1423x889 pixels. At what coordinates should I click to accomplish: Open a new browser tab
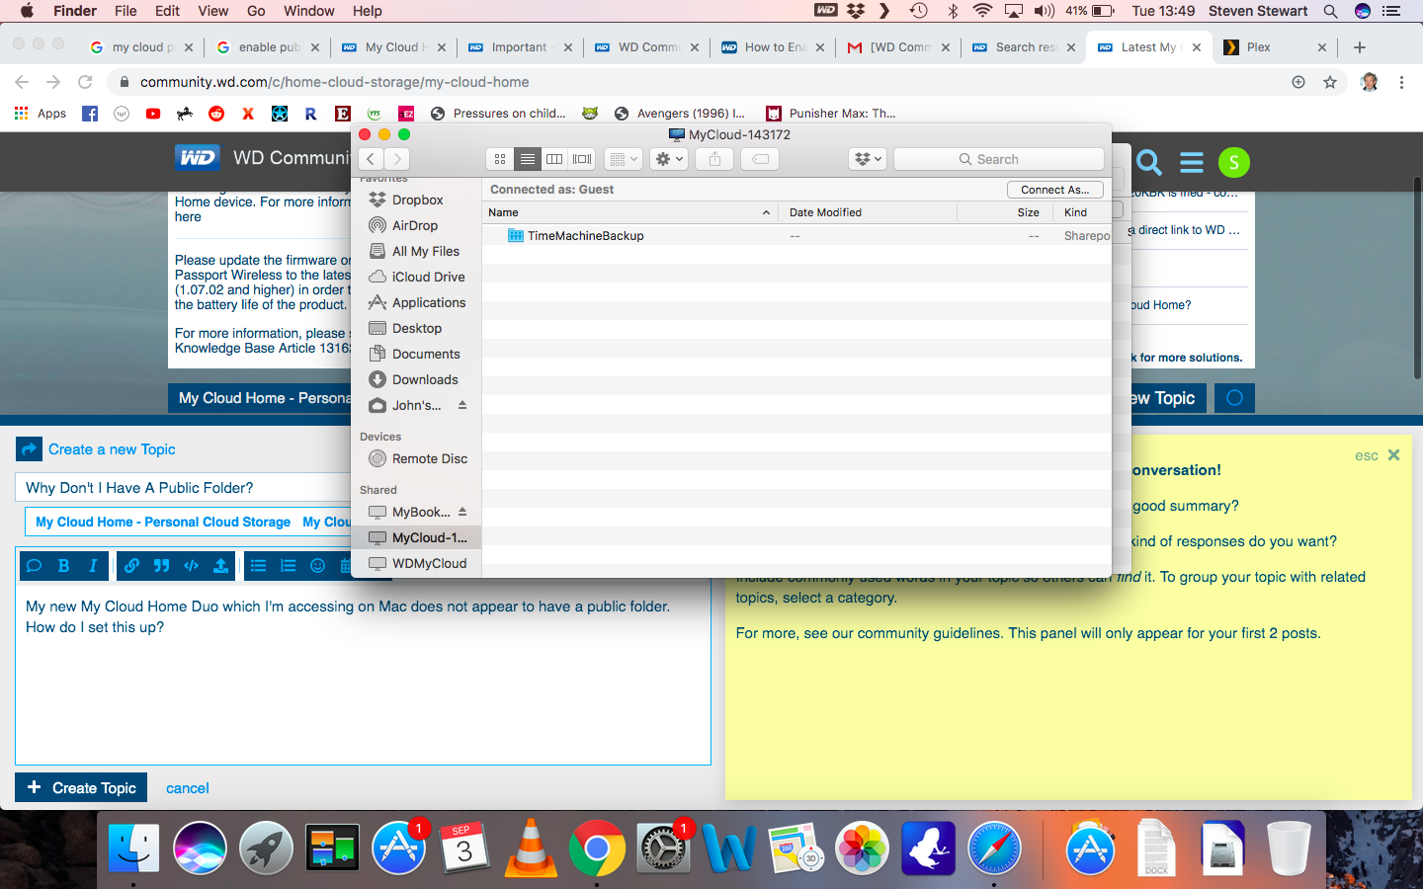click(x=1360, y=47)
